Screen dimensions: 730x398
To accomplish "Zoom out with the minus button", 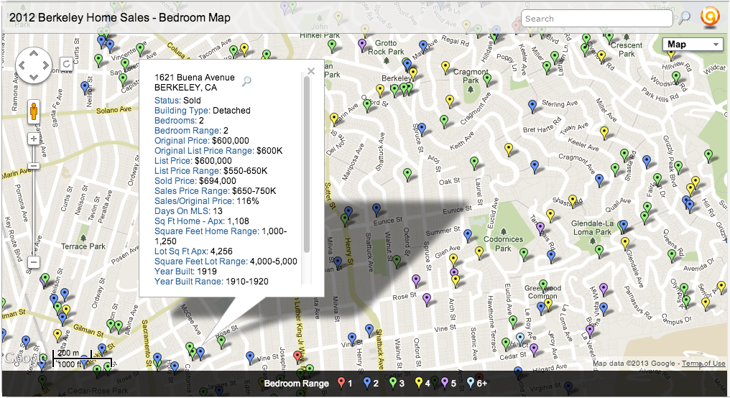I will 34,262.
